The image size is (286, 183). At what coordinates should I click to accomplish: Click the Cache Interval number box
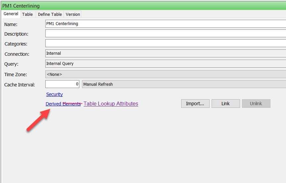click(x=62, y=84)
